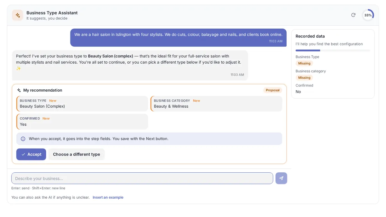Click 'I'll help you find the best configuration' text
The image size is (386, 217).
click(329, 44)
